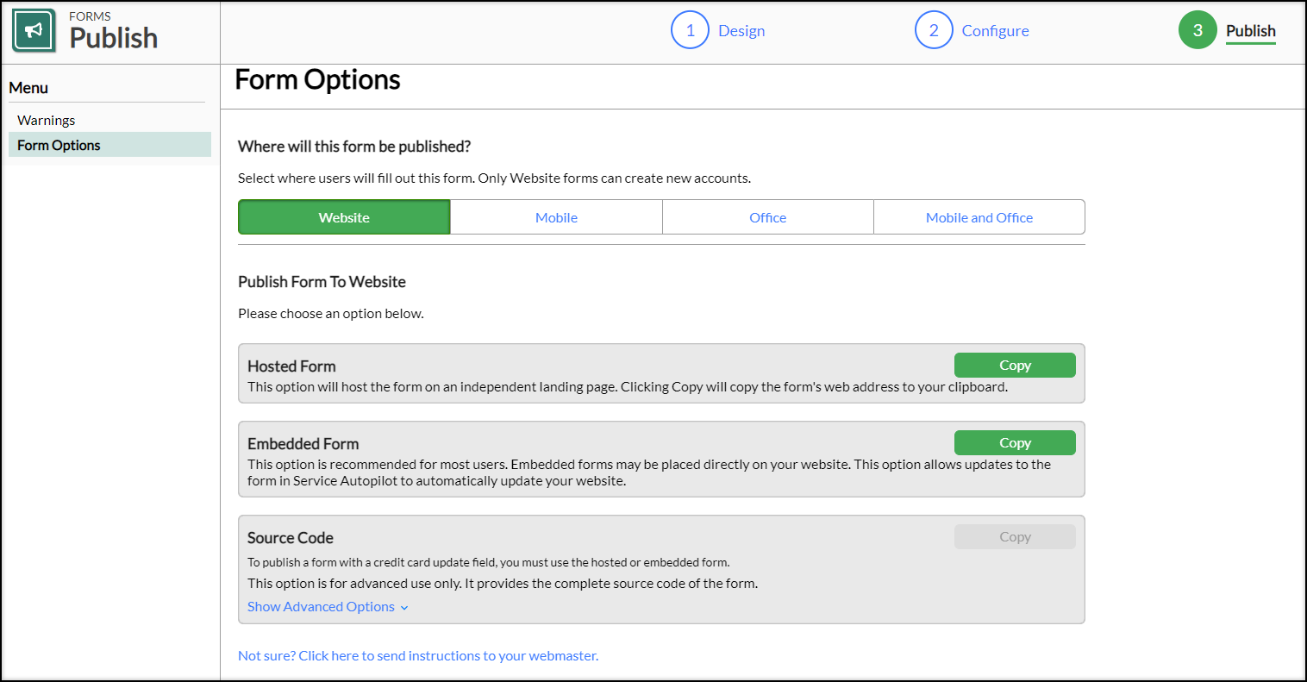Open Warnings in the left menu
This screenshot has height=682, width=1307.
pyautogui.click(x=47, y=120)
